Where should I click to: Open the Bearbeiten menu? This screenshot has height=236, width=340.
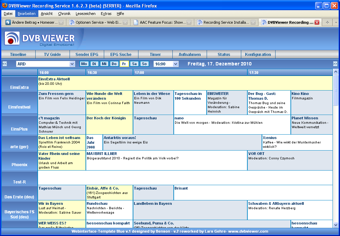pos(27,14)
